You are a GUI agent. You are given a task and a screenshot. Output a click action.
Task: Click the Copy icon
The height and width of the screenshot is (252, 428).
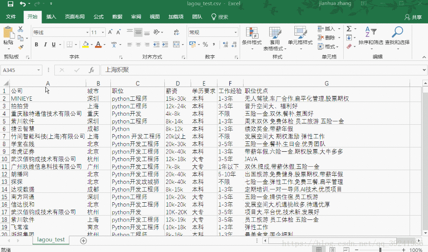click(x=21, y=38)
